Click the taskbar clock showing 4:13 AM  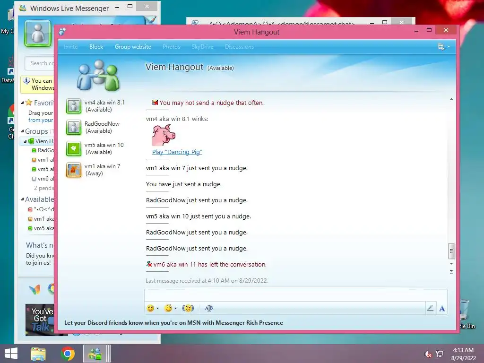pyautogui.click(x=463, y=354)
